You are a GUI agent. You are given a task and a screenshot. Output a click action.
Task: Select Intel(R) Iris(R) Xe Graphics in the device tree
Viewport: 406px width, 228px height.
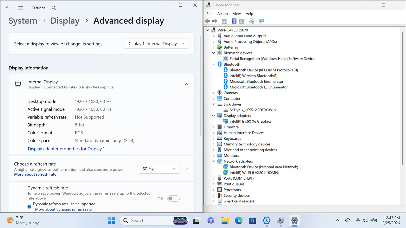250,121
